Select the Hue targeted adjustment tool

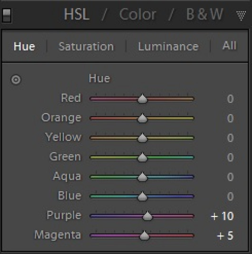pos(16,79)
